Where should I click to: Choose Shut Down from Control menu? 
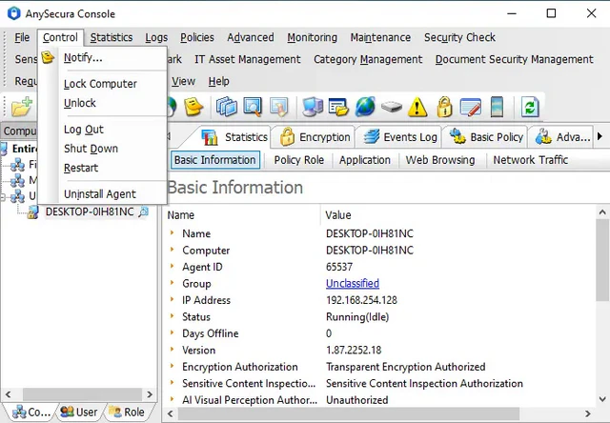tap(103, 149)
